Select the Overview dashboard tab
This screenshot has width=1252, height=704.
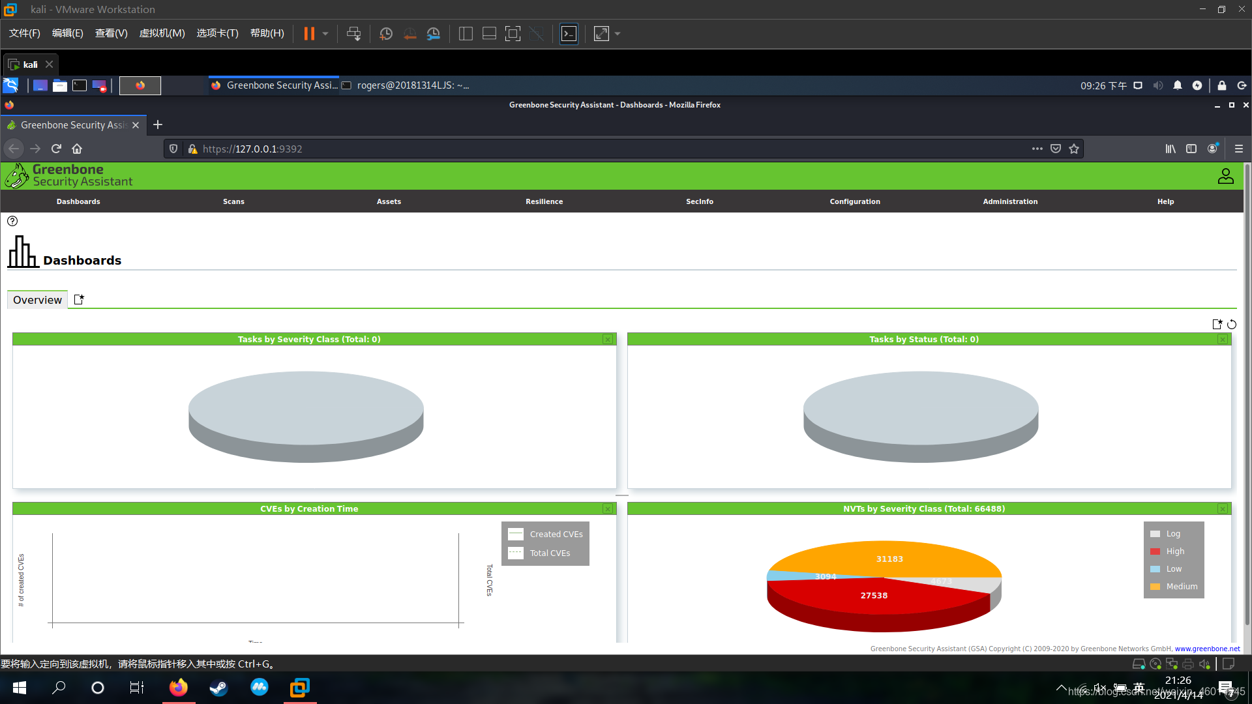pyautogui.click(x=37, y=300)
